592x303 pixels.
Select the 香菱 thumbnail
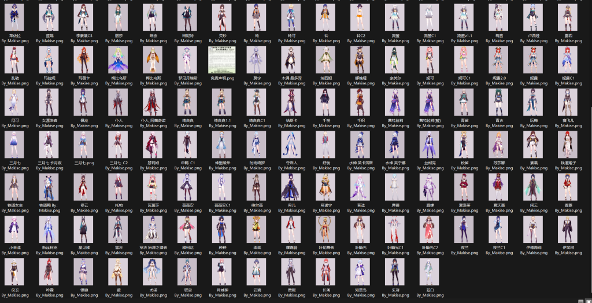coord(568,187)
